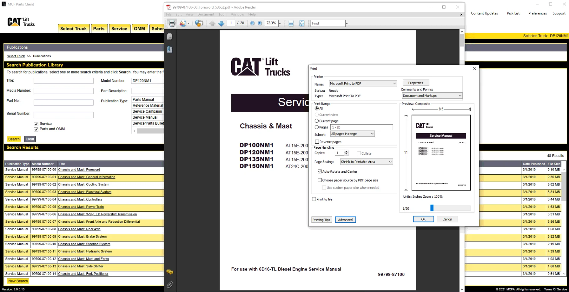
Task: Select the OMM tab
Action: 139,28
